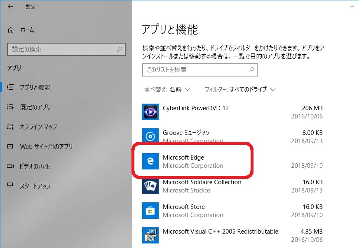Click the アプリ section heading in sidebar

14,68
